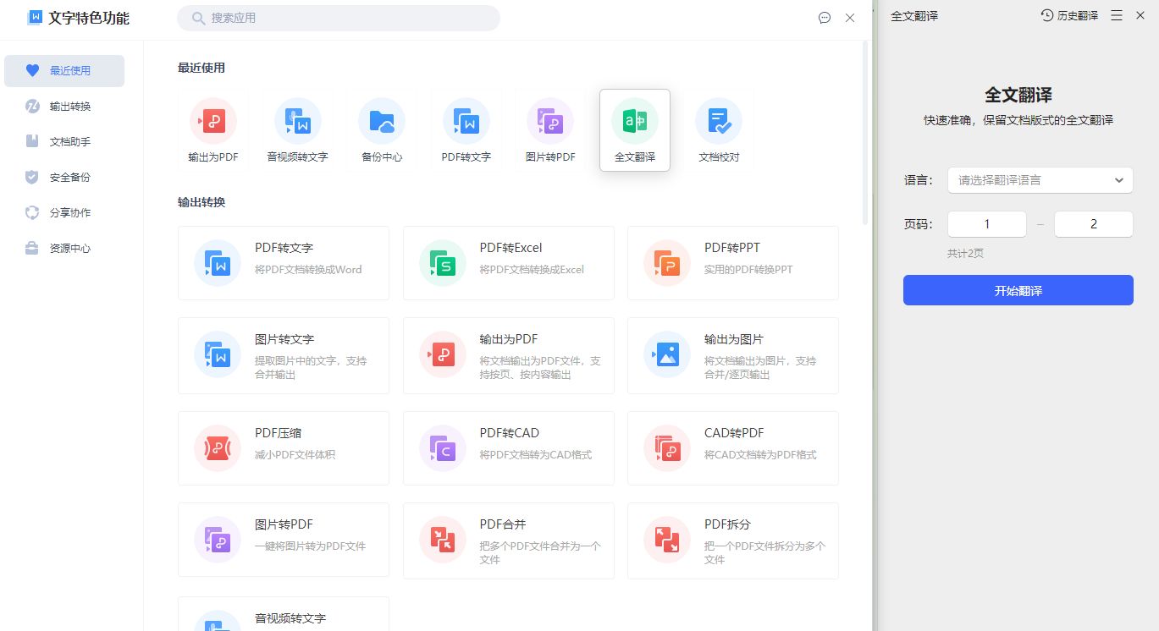Click the 共计2页 page count text

(965, 254)
